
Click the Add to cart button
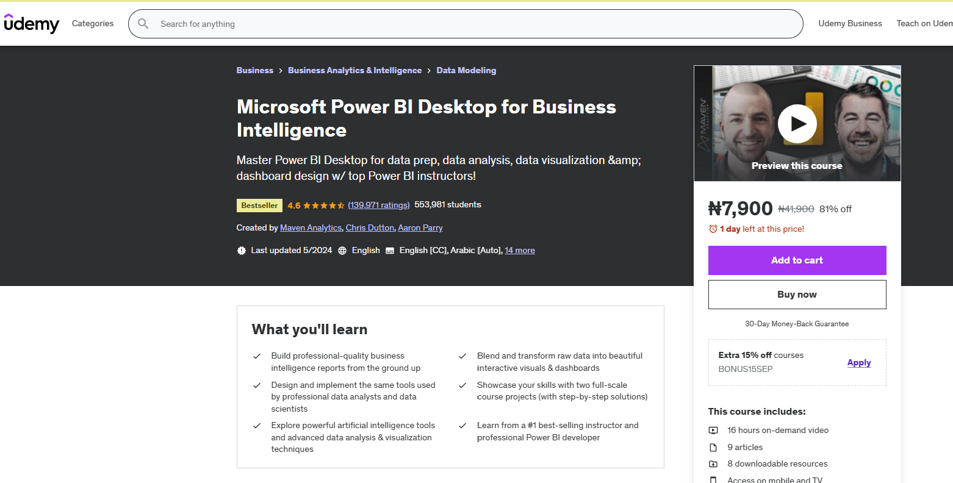point(797,260)
